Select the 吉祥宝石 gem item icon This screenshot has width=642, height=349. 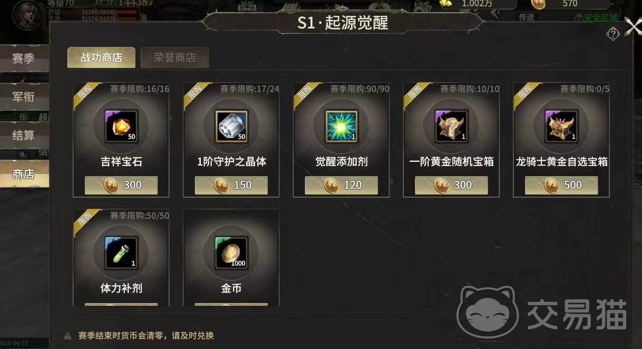tap(121, 127)
